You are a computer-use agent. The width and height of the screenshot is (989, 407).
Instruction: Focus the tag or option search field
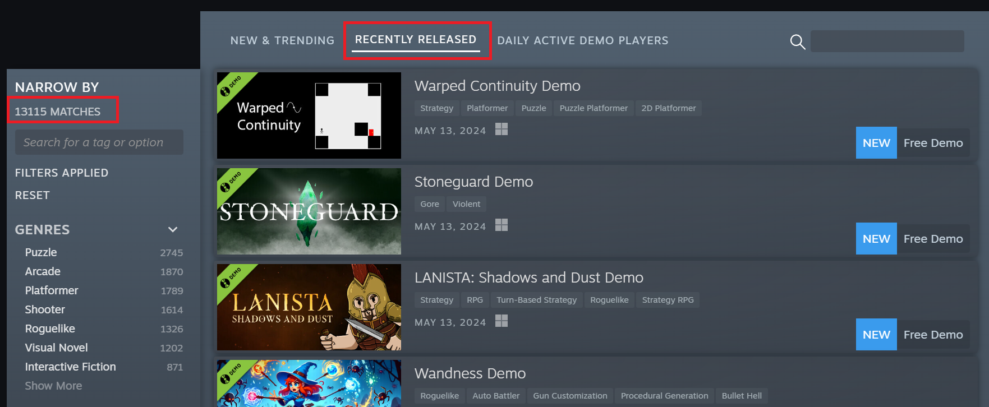99,142
